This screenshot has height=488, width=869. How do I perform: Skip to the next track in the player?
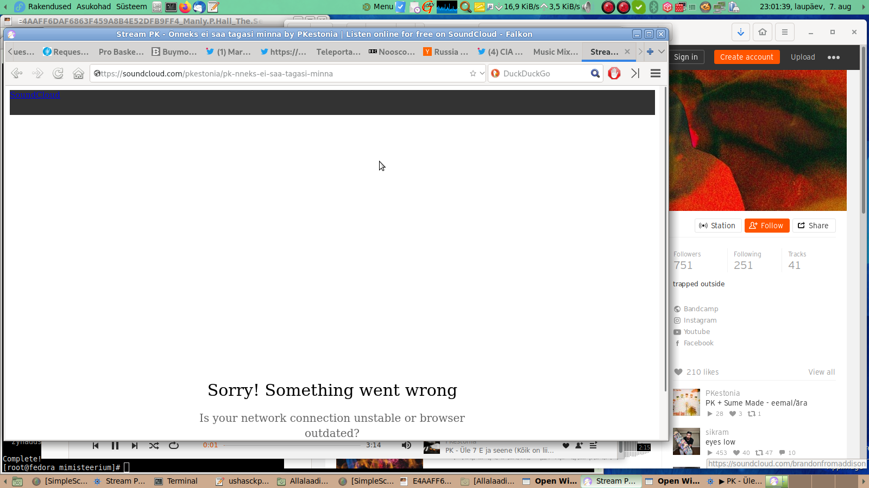135,445
